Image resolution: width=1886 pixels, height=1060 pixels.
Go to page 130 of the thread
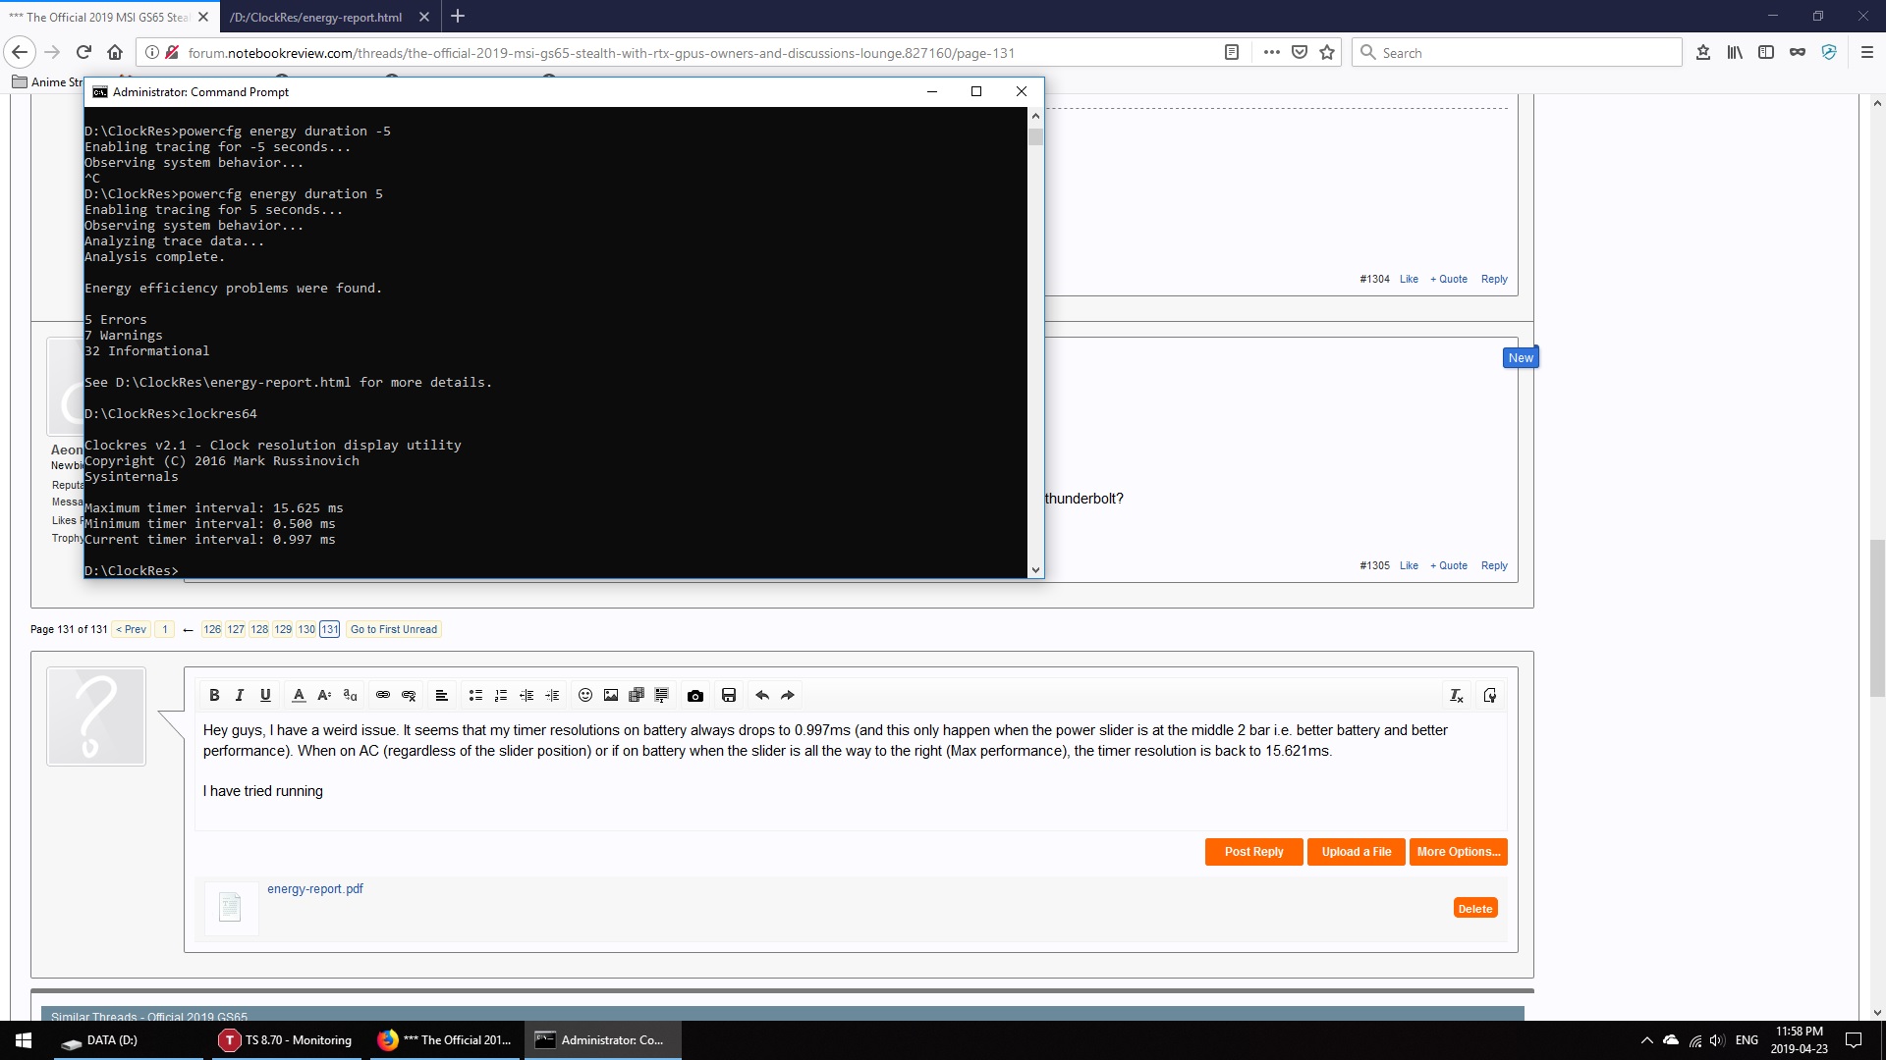click(306, 629)
